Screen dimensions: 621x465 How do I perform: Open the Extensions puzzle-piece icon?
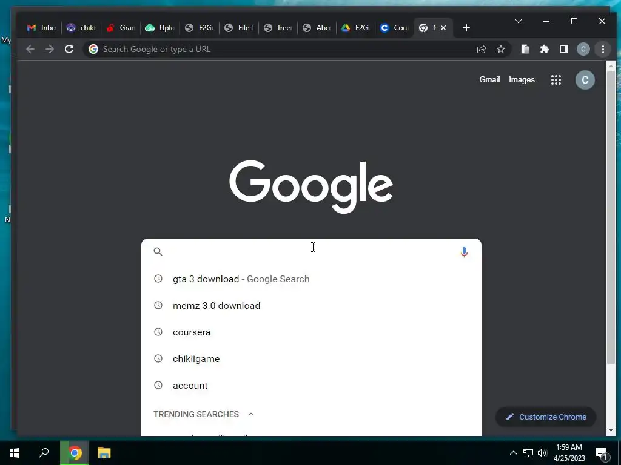[545, 50]
